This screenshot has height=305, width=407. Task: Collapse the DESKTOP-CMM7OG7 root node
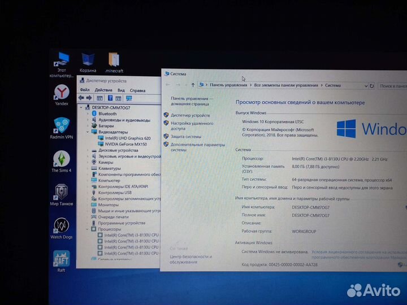[81, 107]
